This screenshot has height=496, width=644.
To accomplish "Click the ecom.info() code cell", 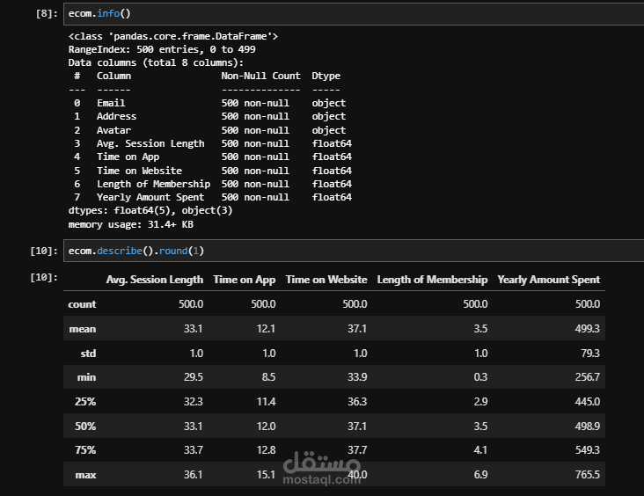I will [x=354, y=13].
